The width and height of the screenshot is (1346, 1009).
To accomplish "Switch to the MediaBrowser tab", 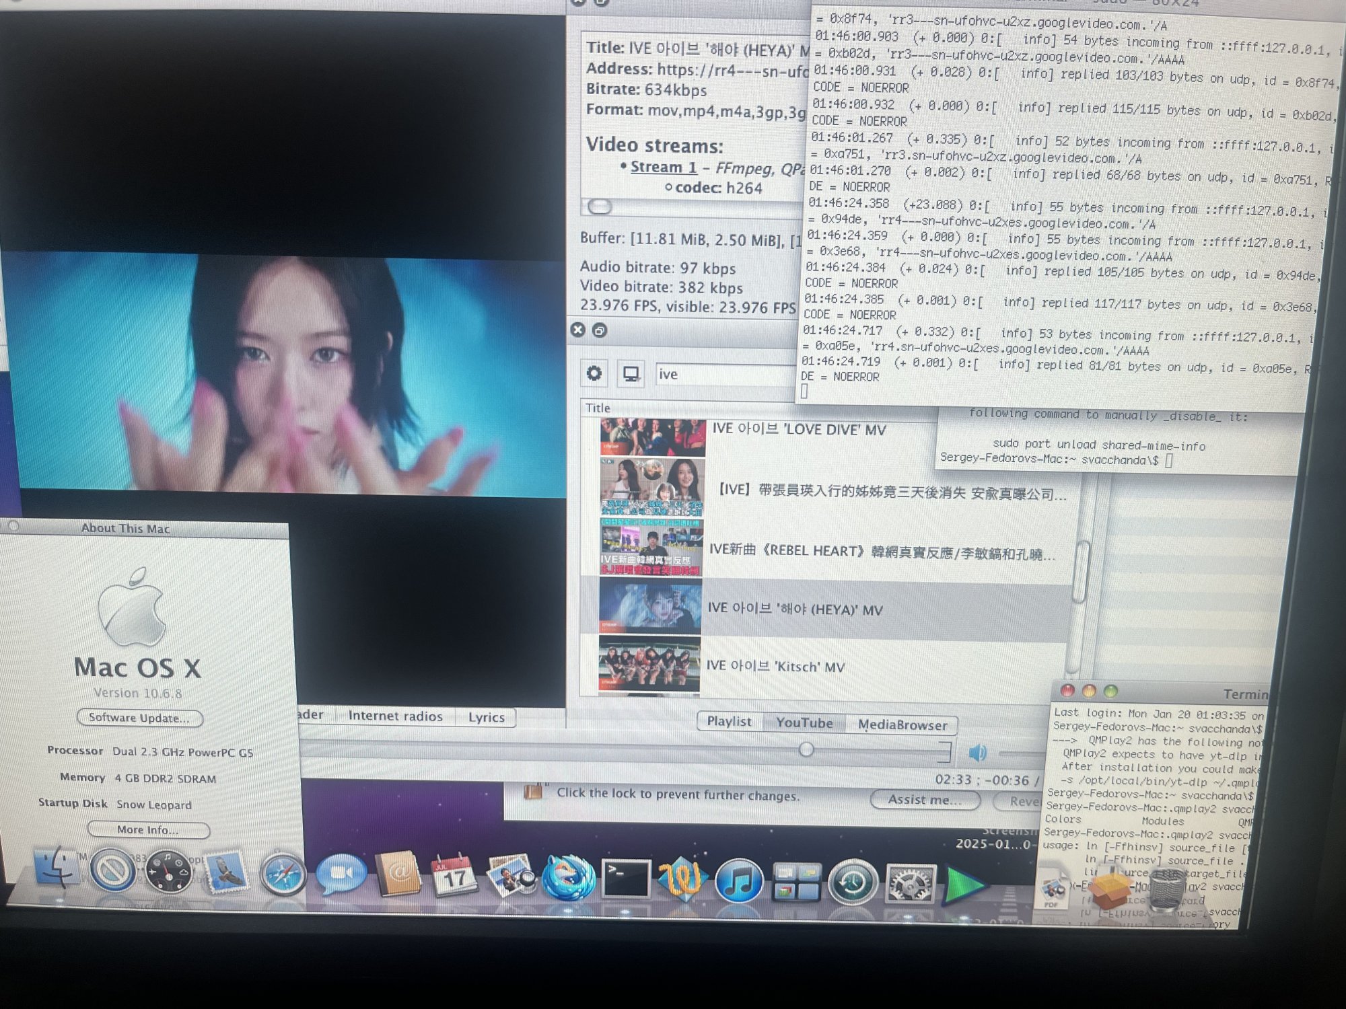I will pyautogui.click(x=902, y=725).
